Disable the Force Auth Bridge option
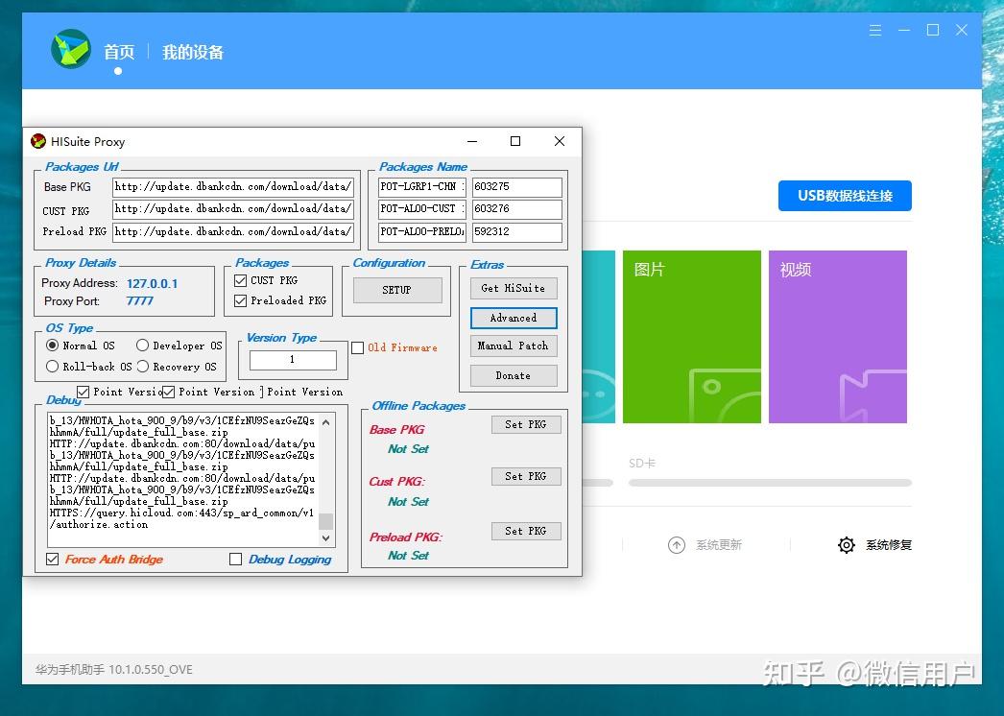 point(52,560)
